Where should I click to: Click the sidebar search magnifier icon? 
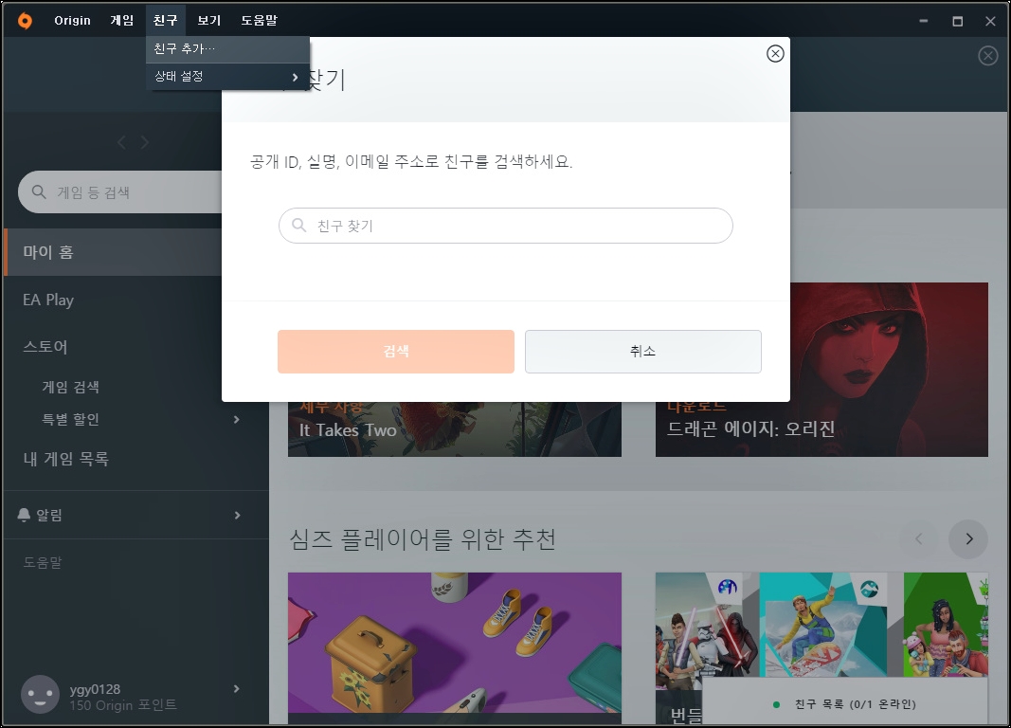(39, 192)
